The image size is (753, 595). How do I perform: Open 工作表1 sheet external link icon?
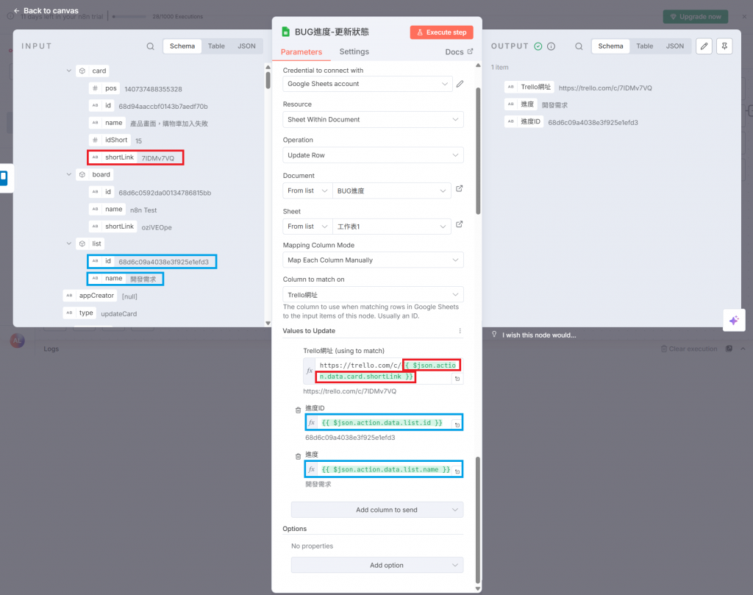459,224
